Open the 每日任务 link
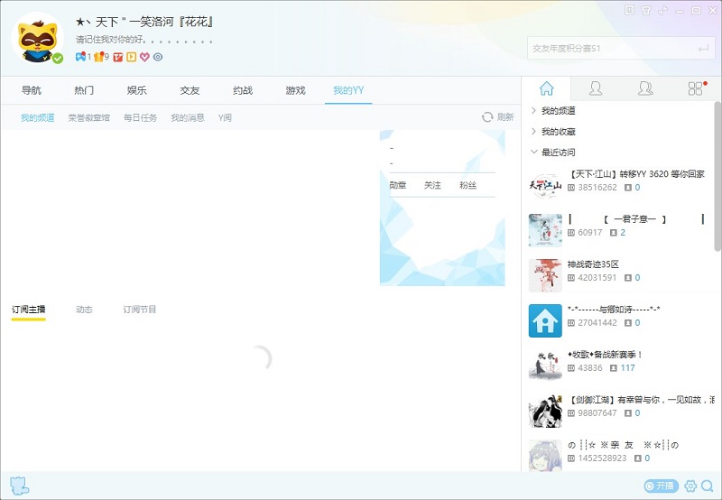 (x=140, y=118)
